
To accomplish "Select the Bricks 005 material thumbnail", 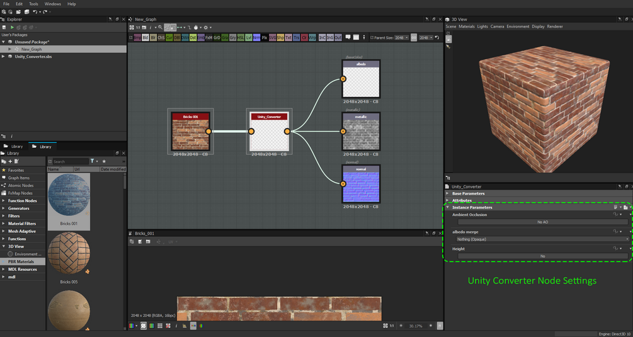I will point(69,253).
